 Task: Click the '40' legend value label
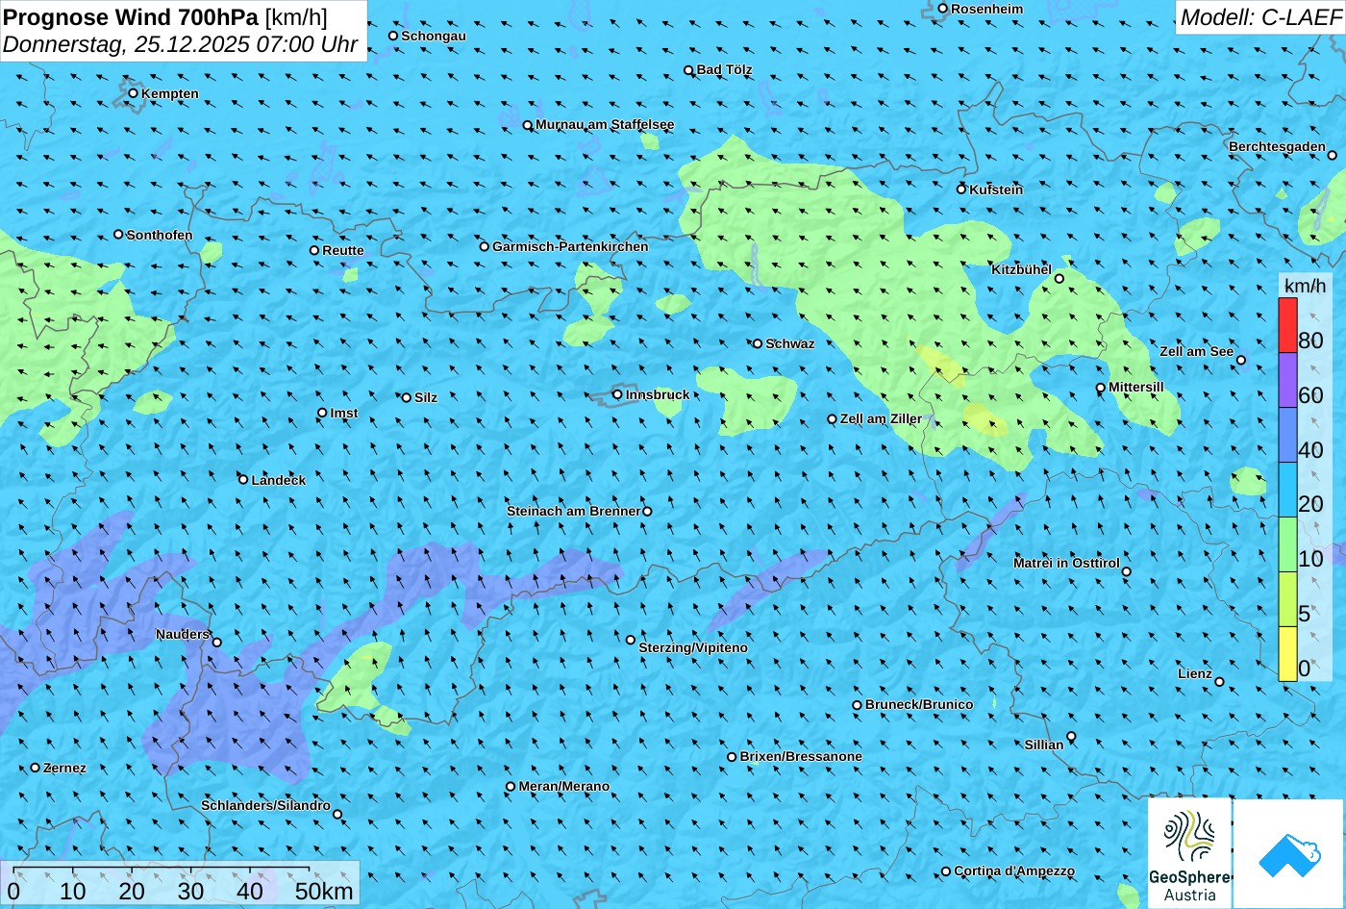pyautogui.click(x=1310, y=450)
